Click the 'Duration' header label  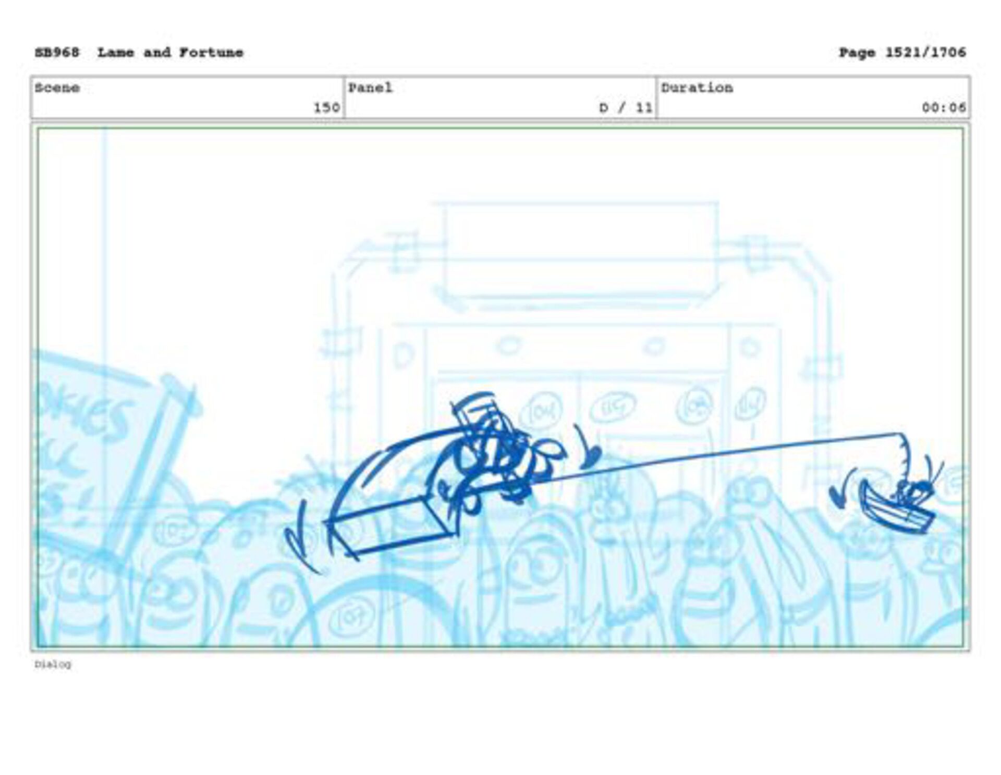coord(697,88)
